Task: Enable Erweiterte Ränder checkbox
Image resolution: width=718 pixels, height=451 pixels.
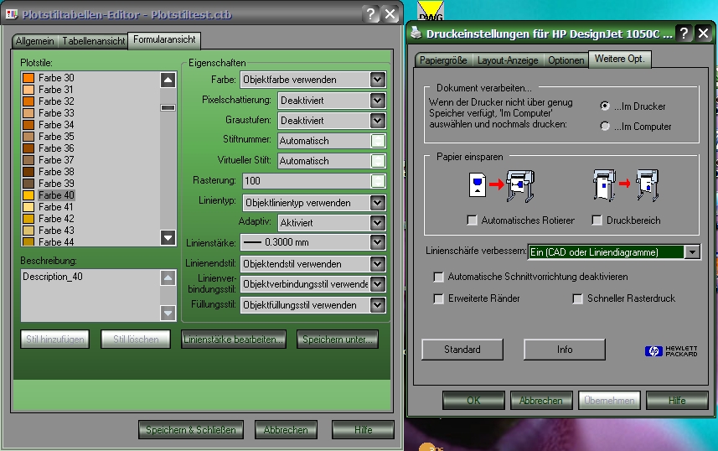Action: pyautogui.click(x=438, y=298)
